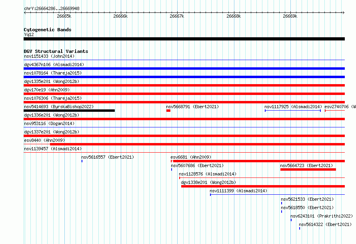
Task: Click the black Yq12 cytogenetic band bar
Action: pos(184,39)
